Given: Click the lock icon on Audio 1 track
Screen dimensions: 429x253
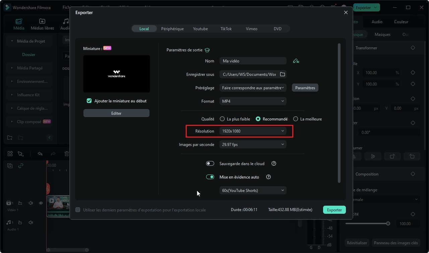Looking at the screenshot, I should pyautogui.click(x=20, y=222).
